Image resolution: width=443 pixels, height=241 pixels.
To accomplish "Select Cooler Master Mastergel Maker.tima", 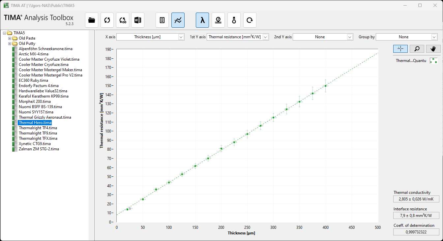I will coord(50,70).
